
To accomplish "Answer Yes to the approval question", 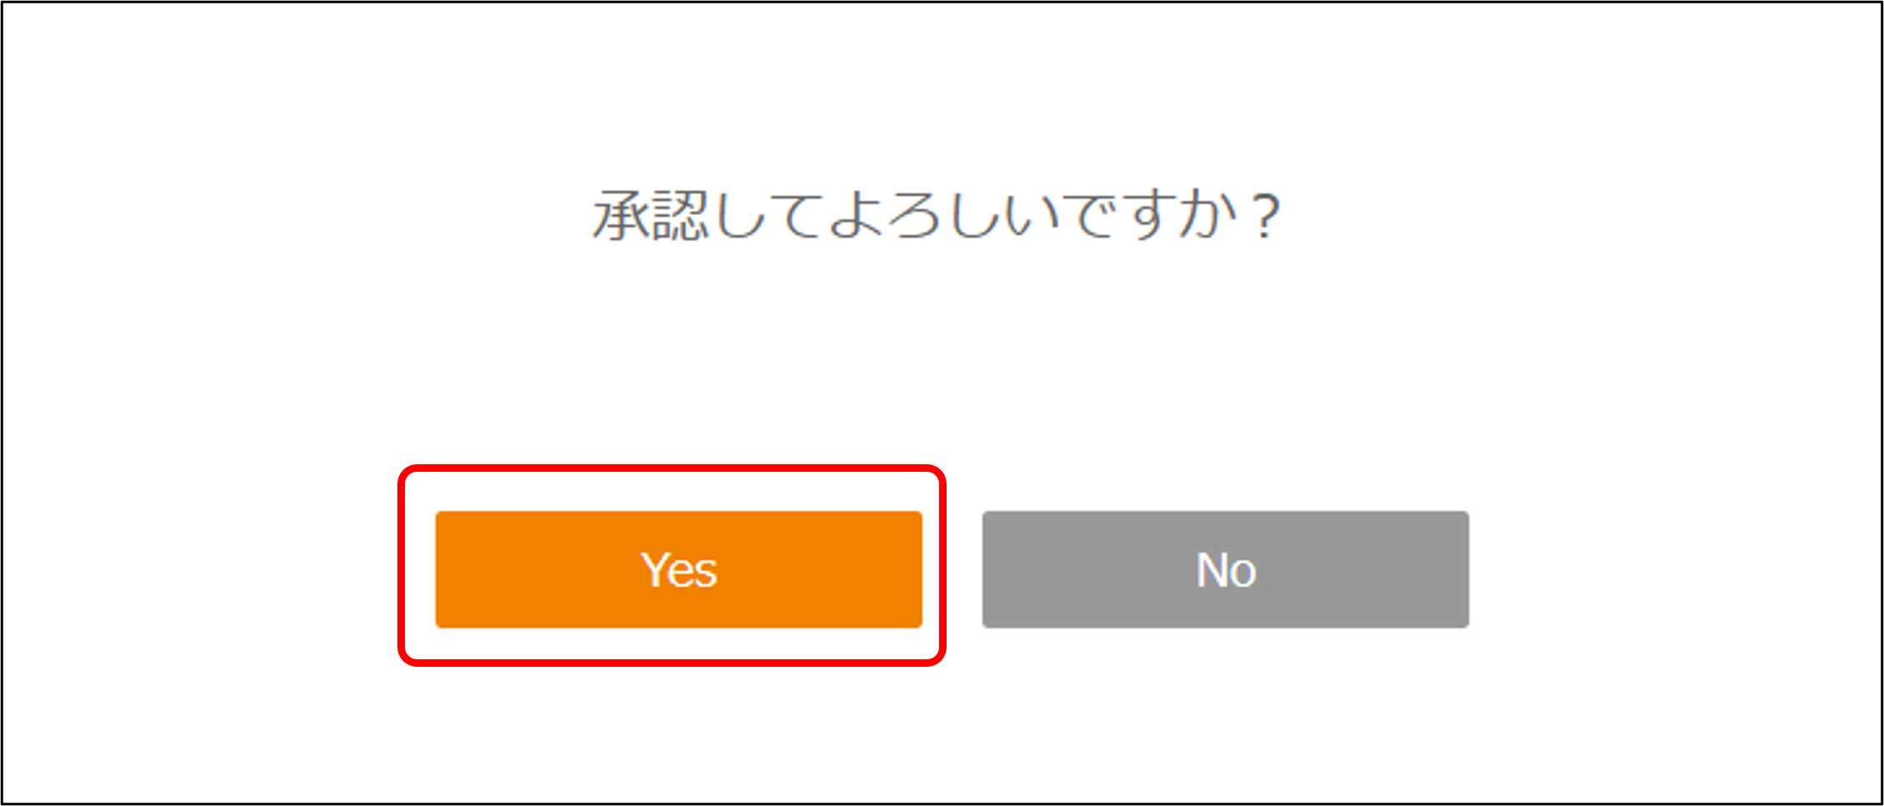I will [678, 569].
